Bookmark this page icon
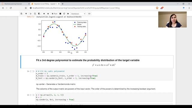The height and width of the screenshot is (108, 192). [x=26, y=8]
